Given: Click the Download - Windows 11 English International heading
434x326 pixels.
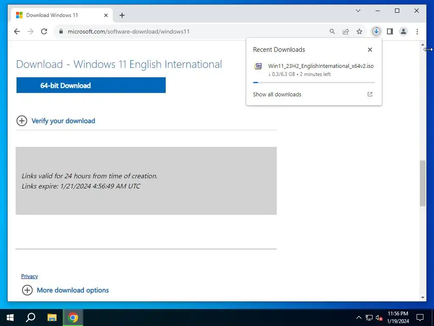Looking at the screenshot, I should click(x=119, y=65).
